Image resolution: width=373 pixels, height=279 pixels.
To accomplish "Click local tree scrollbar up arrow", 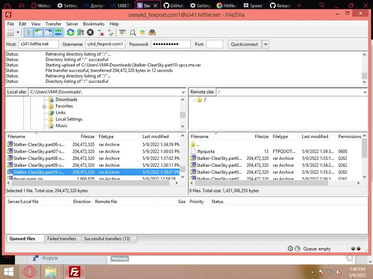I will [182, 100].
